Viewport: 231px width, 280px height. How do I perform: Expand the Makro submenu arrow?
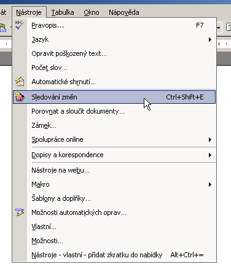point(210,184)
